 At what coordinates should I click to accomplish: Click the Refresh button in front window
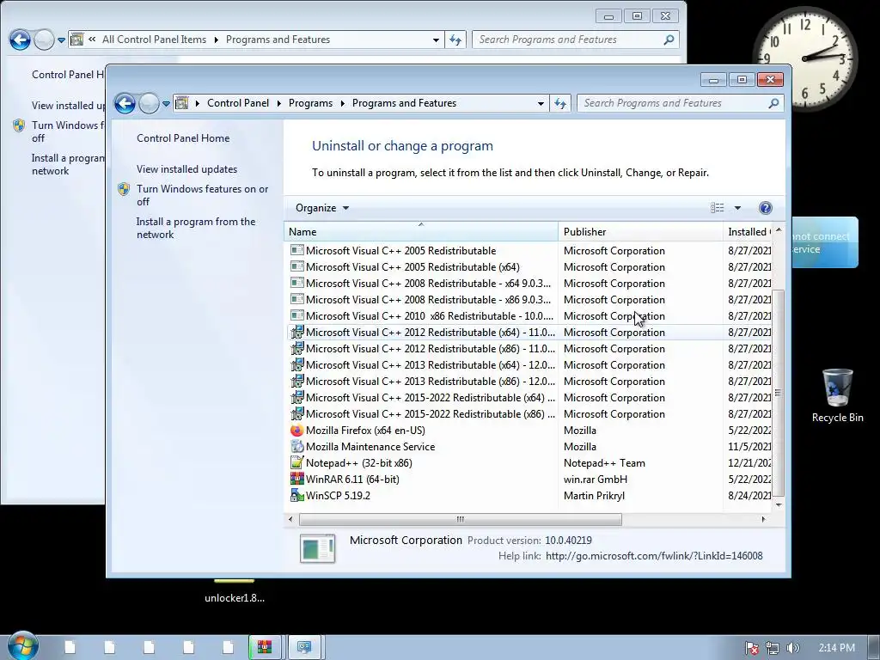560,103
